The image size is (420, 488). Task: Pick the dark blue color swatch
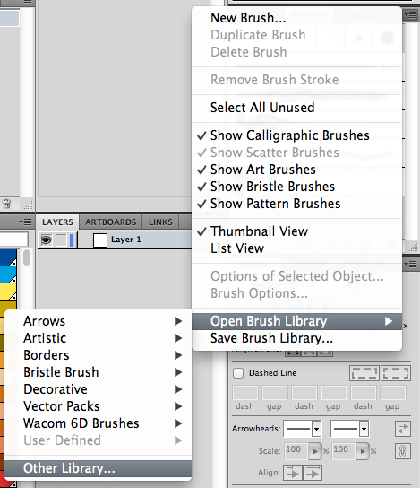pos(8,257)
